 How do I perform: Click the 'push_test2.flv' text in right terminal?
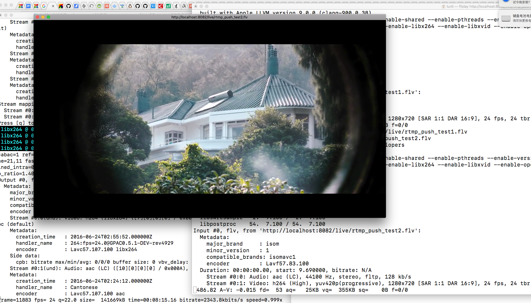pyautogui.click(x=408, y=138)
